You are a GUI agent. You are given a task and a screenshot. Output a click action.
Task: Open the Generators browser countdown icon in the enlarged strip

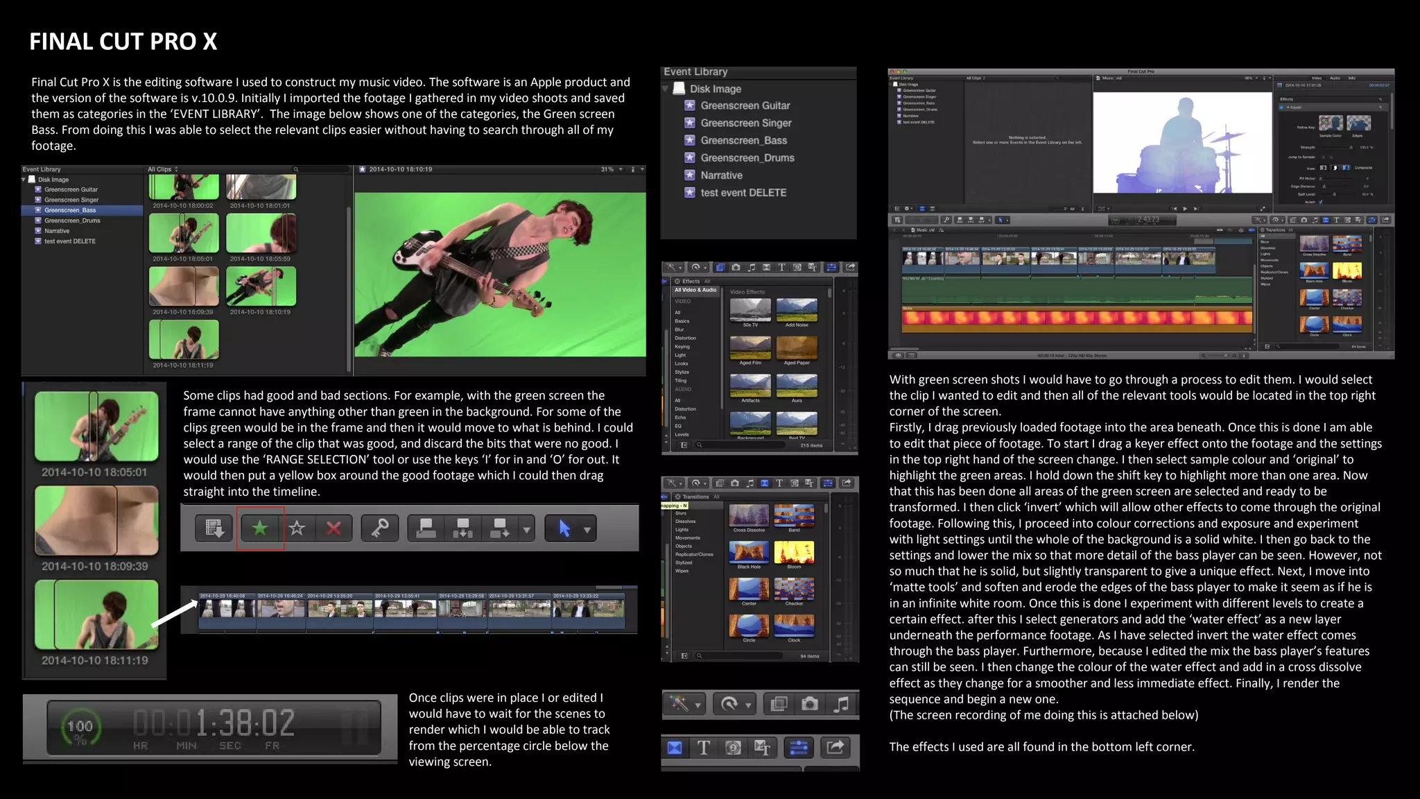(x=733, y=747)
